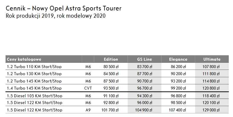This screenshot has width=233, height=117.
Task: Click the GS Line column header
Action: pyautogui.click(x=144, y=59)
